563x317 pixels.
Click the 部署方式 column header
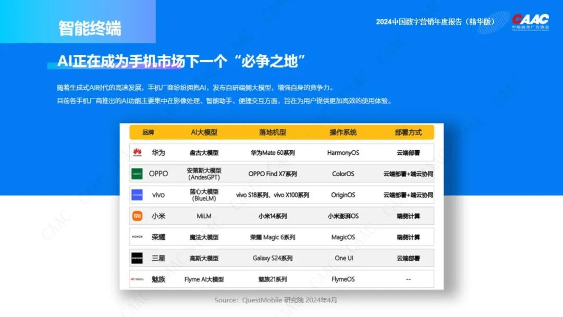(408, 132)
